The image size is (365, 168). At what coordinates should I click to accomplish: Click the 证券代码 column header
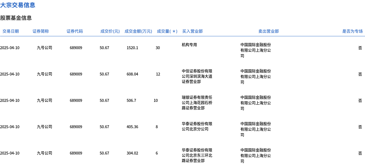[75, 31]
